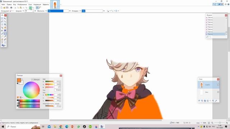Screen dimensions: 230x129
Task: Select the Eraser tool
Action: [5, 33]
